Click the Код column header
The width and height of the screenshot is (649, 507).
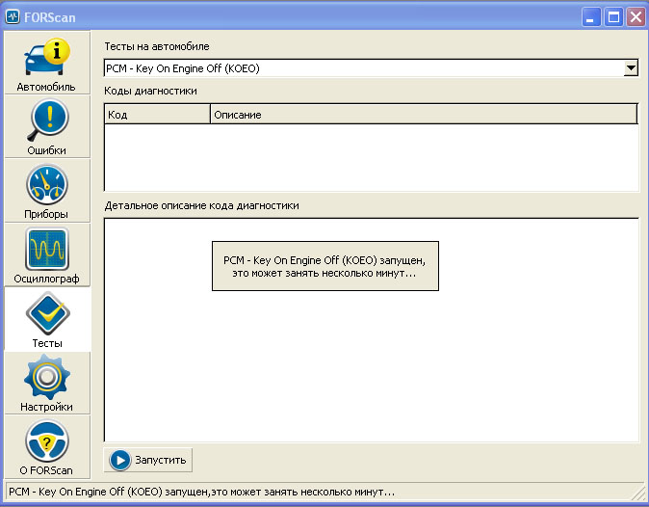click(x=157, y=115)
